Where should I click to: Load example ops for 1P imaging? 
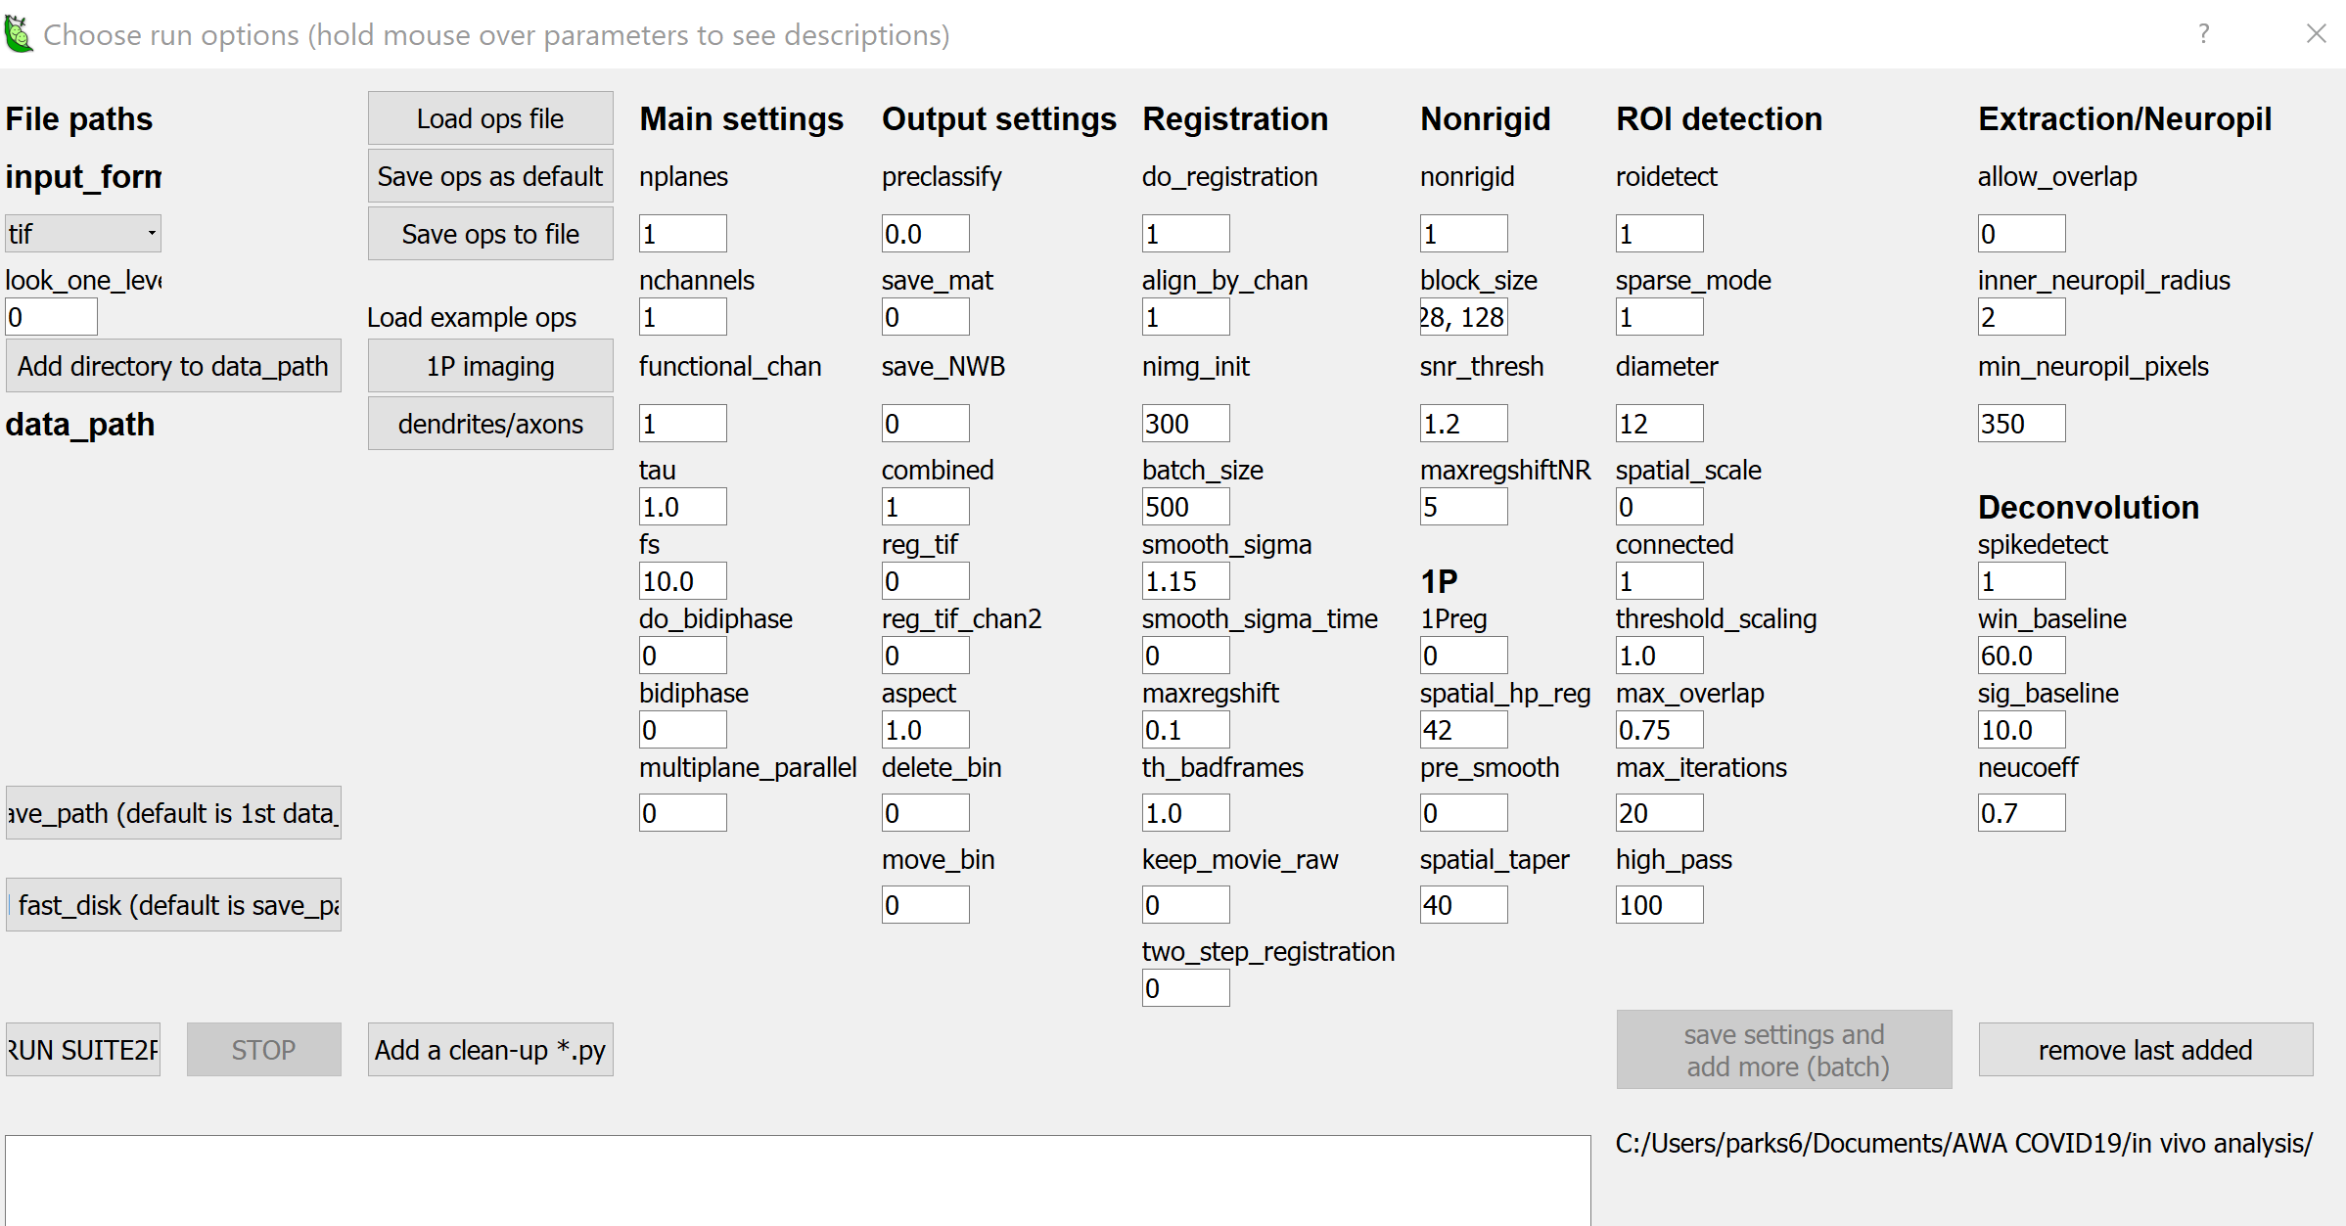coord(489,365)
